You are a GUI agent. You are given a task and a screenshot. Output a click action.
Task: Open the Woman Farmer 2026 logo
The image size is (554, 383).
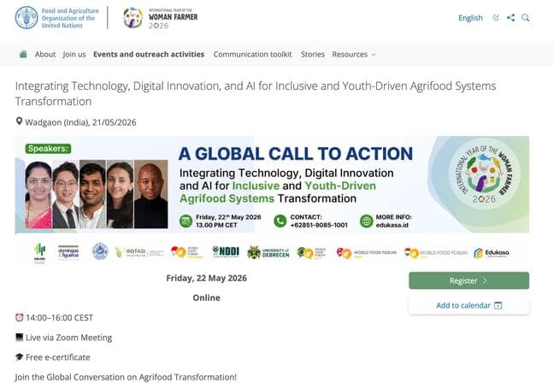[160, 18]
